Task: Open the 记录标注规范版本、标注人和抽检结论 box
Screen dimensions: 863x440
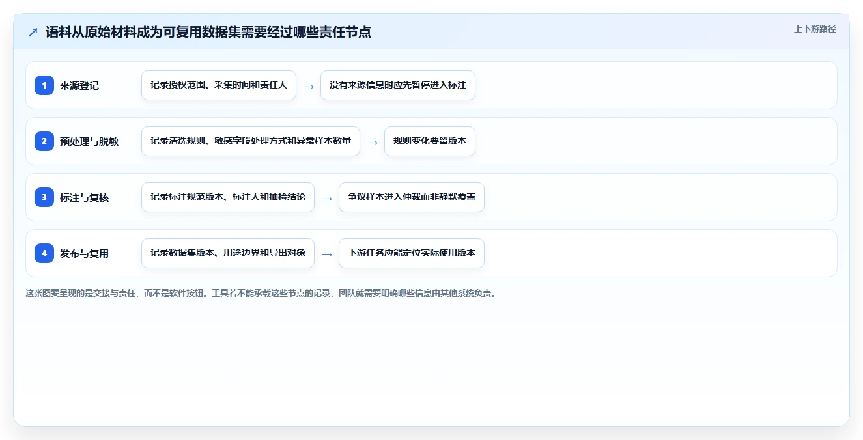Action: 228,197
